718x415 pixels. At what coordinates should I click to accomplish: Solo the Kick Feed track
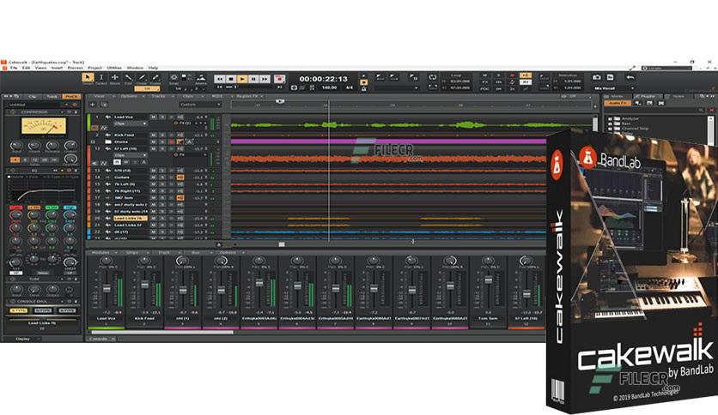pos(162,135)
